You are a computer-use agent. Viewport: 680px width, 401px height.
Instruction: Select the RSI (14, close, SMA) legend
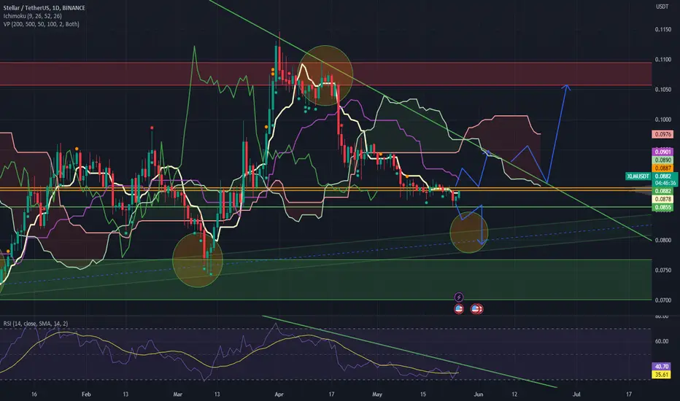coord(36,324)
